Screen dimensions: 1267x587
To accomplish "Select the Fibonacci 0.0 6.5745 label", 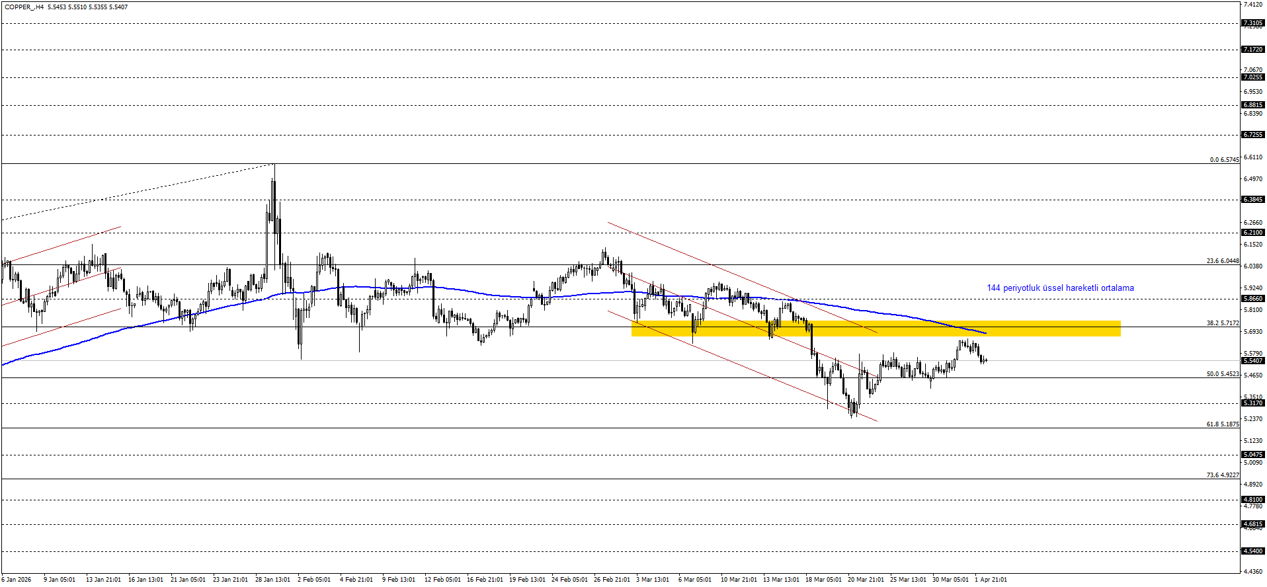I will (x=1224, y=160).
